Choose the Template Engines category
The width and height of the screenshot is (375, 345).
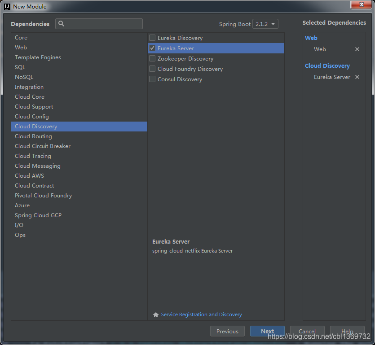[x=38, y=57]
